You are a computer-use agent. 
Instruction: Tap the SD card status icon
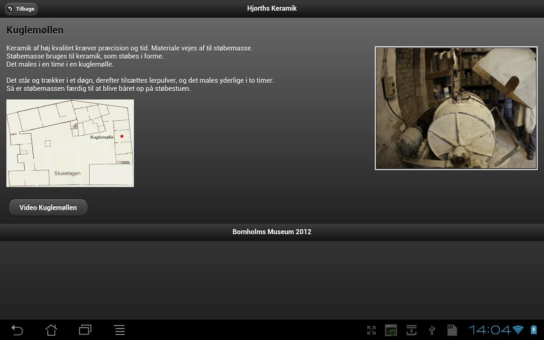pyautogui.click(x=452, y=330)
